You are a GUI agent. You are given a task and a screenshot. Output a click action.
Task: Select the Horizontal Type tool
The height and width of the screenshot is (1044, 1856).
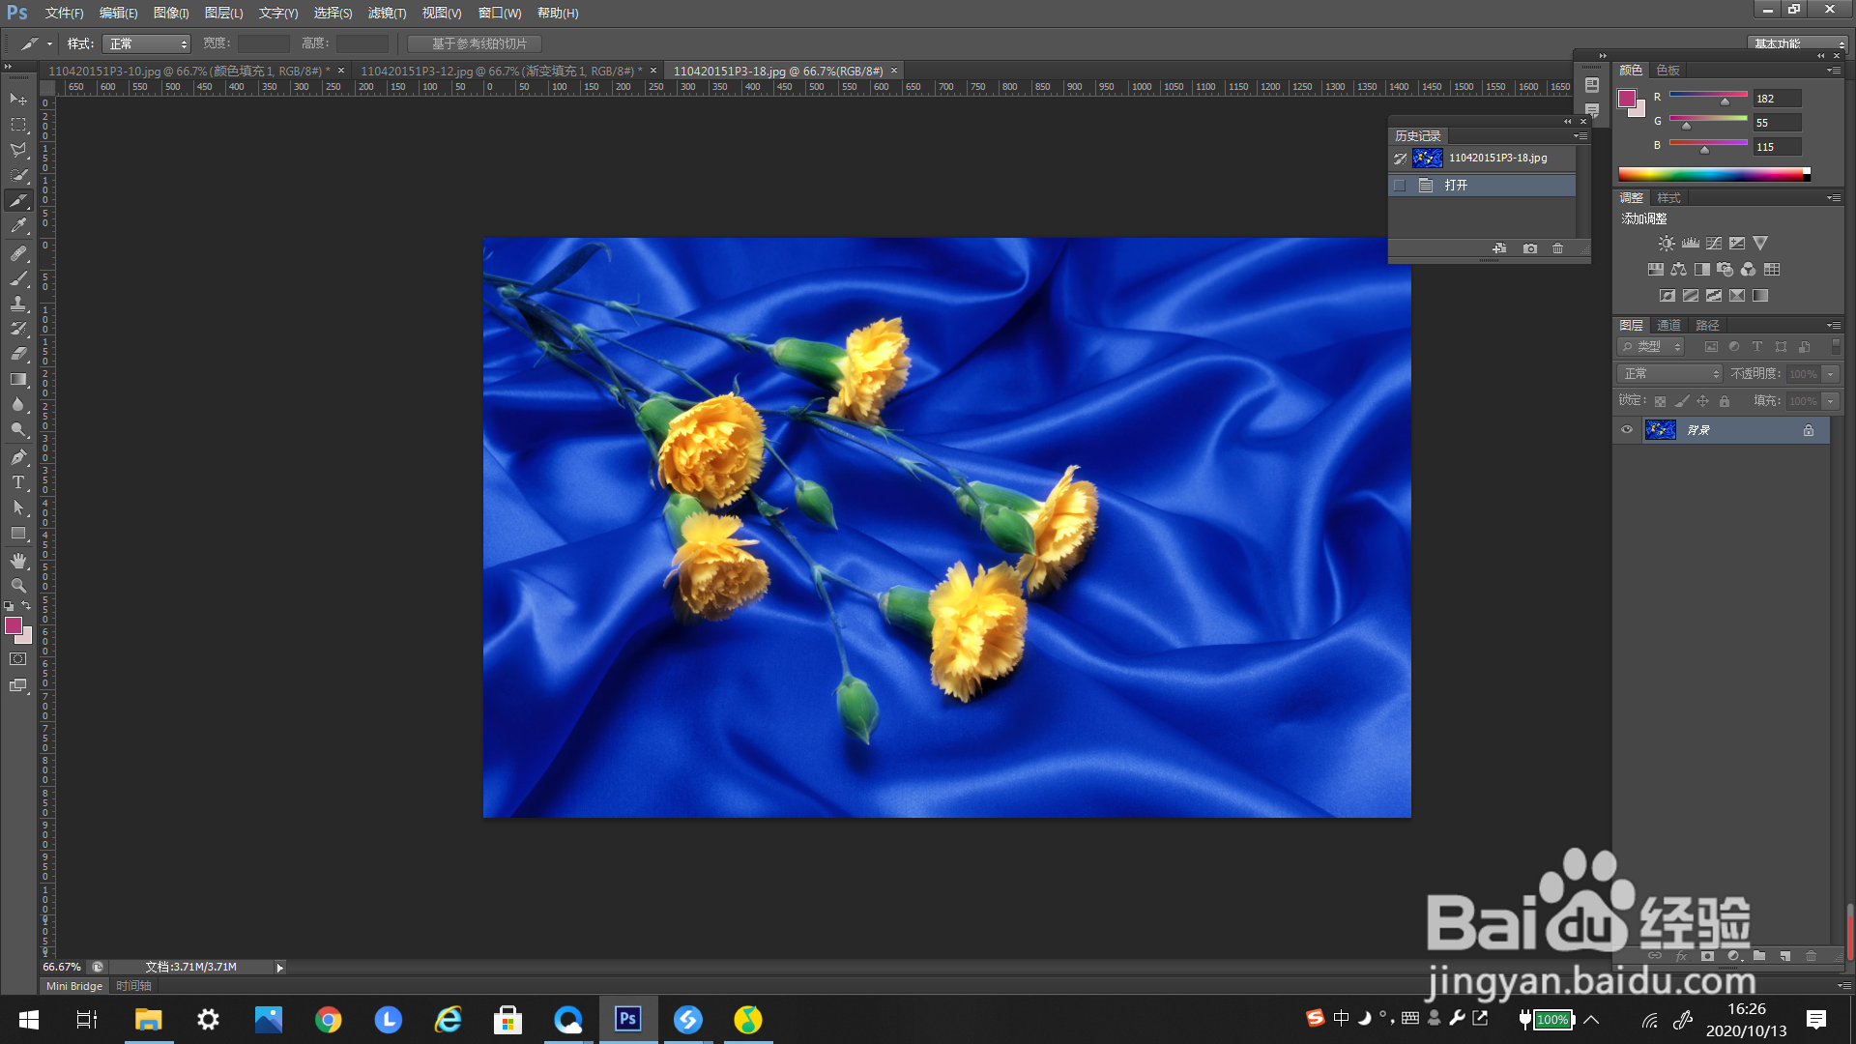click(18, 482)
